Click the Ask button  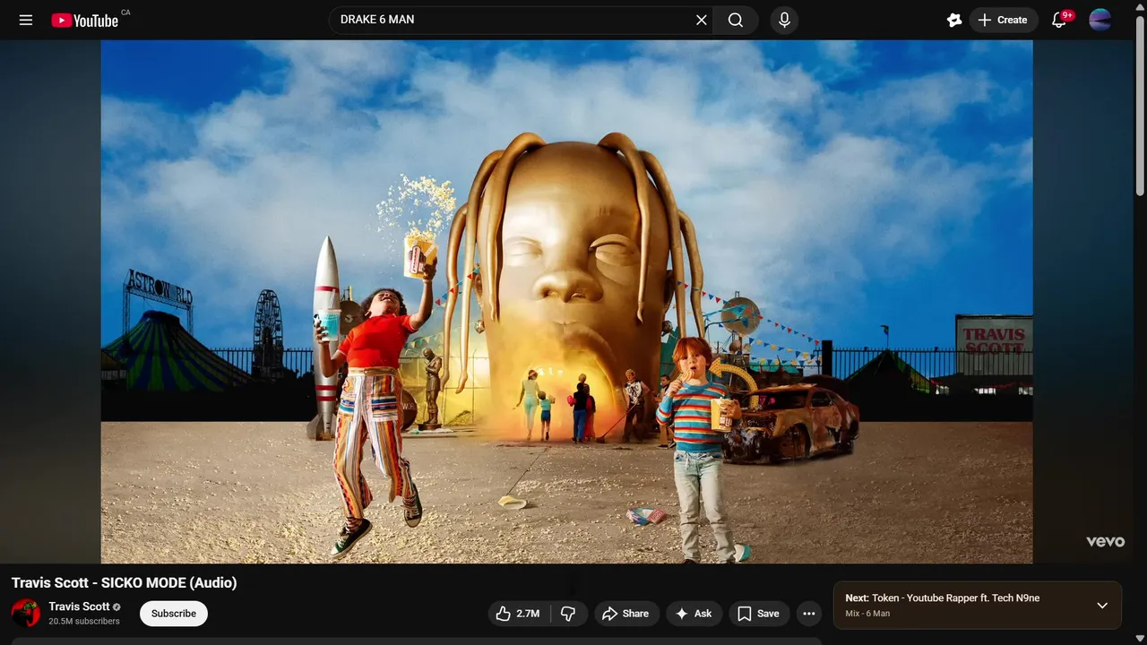694,614
